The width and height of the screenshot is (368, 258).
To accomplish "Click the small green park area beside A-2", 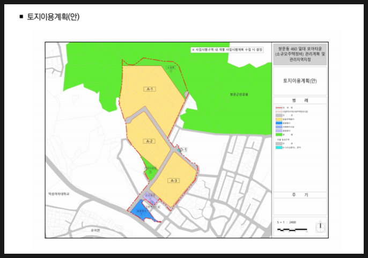I will coord(150,171).
